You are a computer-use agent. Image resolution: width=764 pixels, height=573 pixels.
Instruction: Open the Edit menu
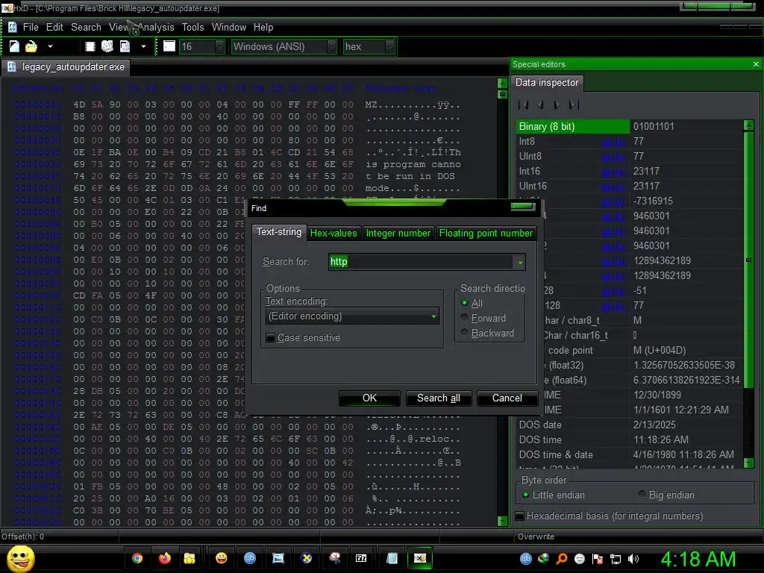[x=54, y=28]
